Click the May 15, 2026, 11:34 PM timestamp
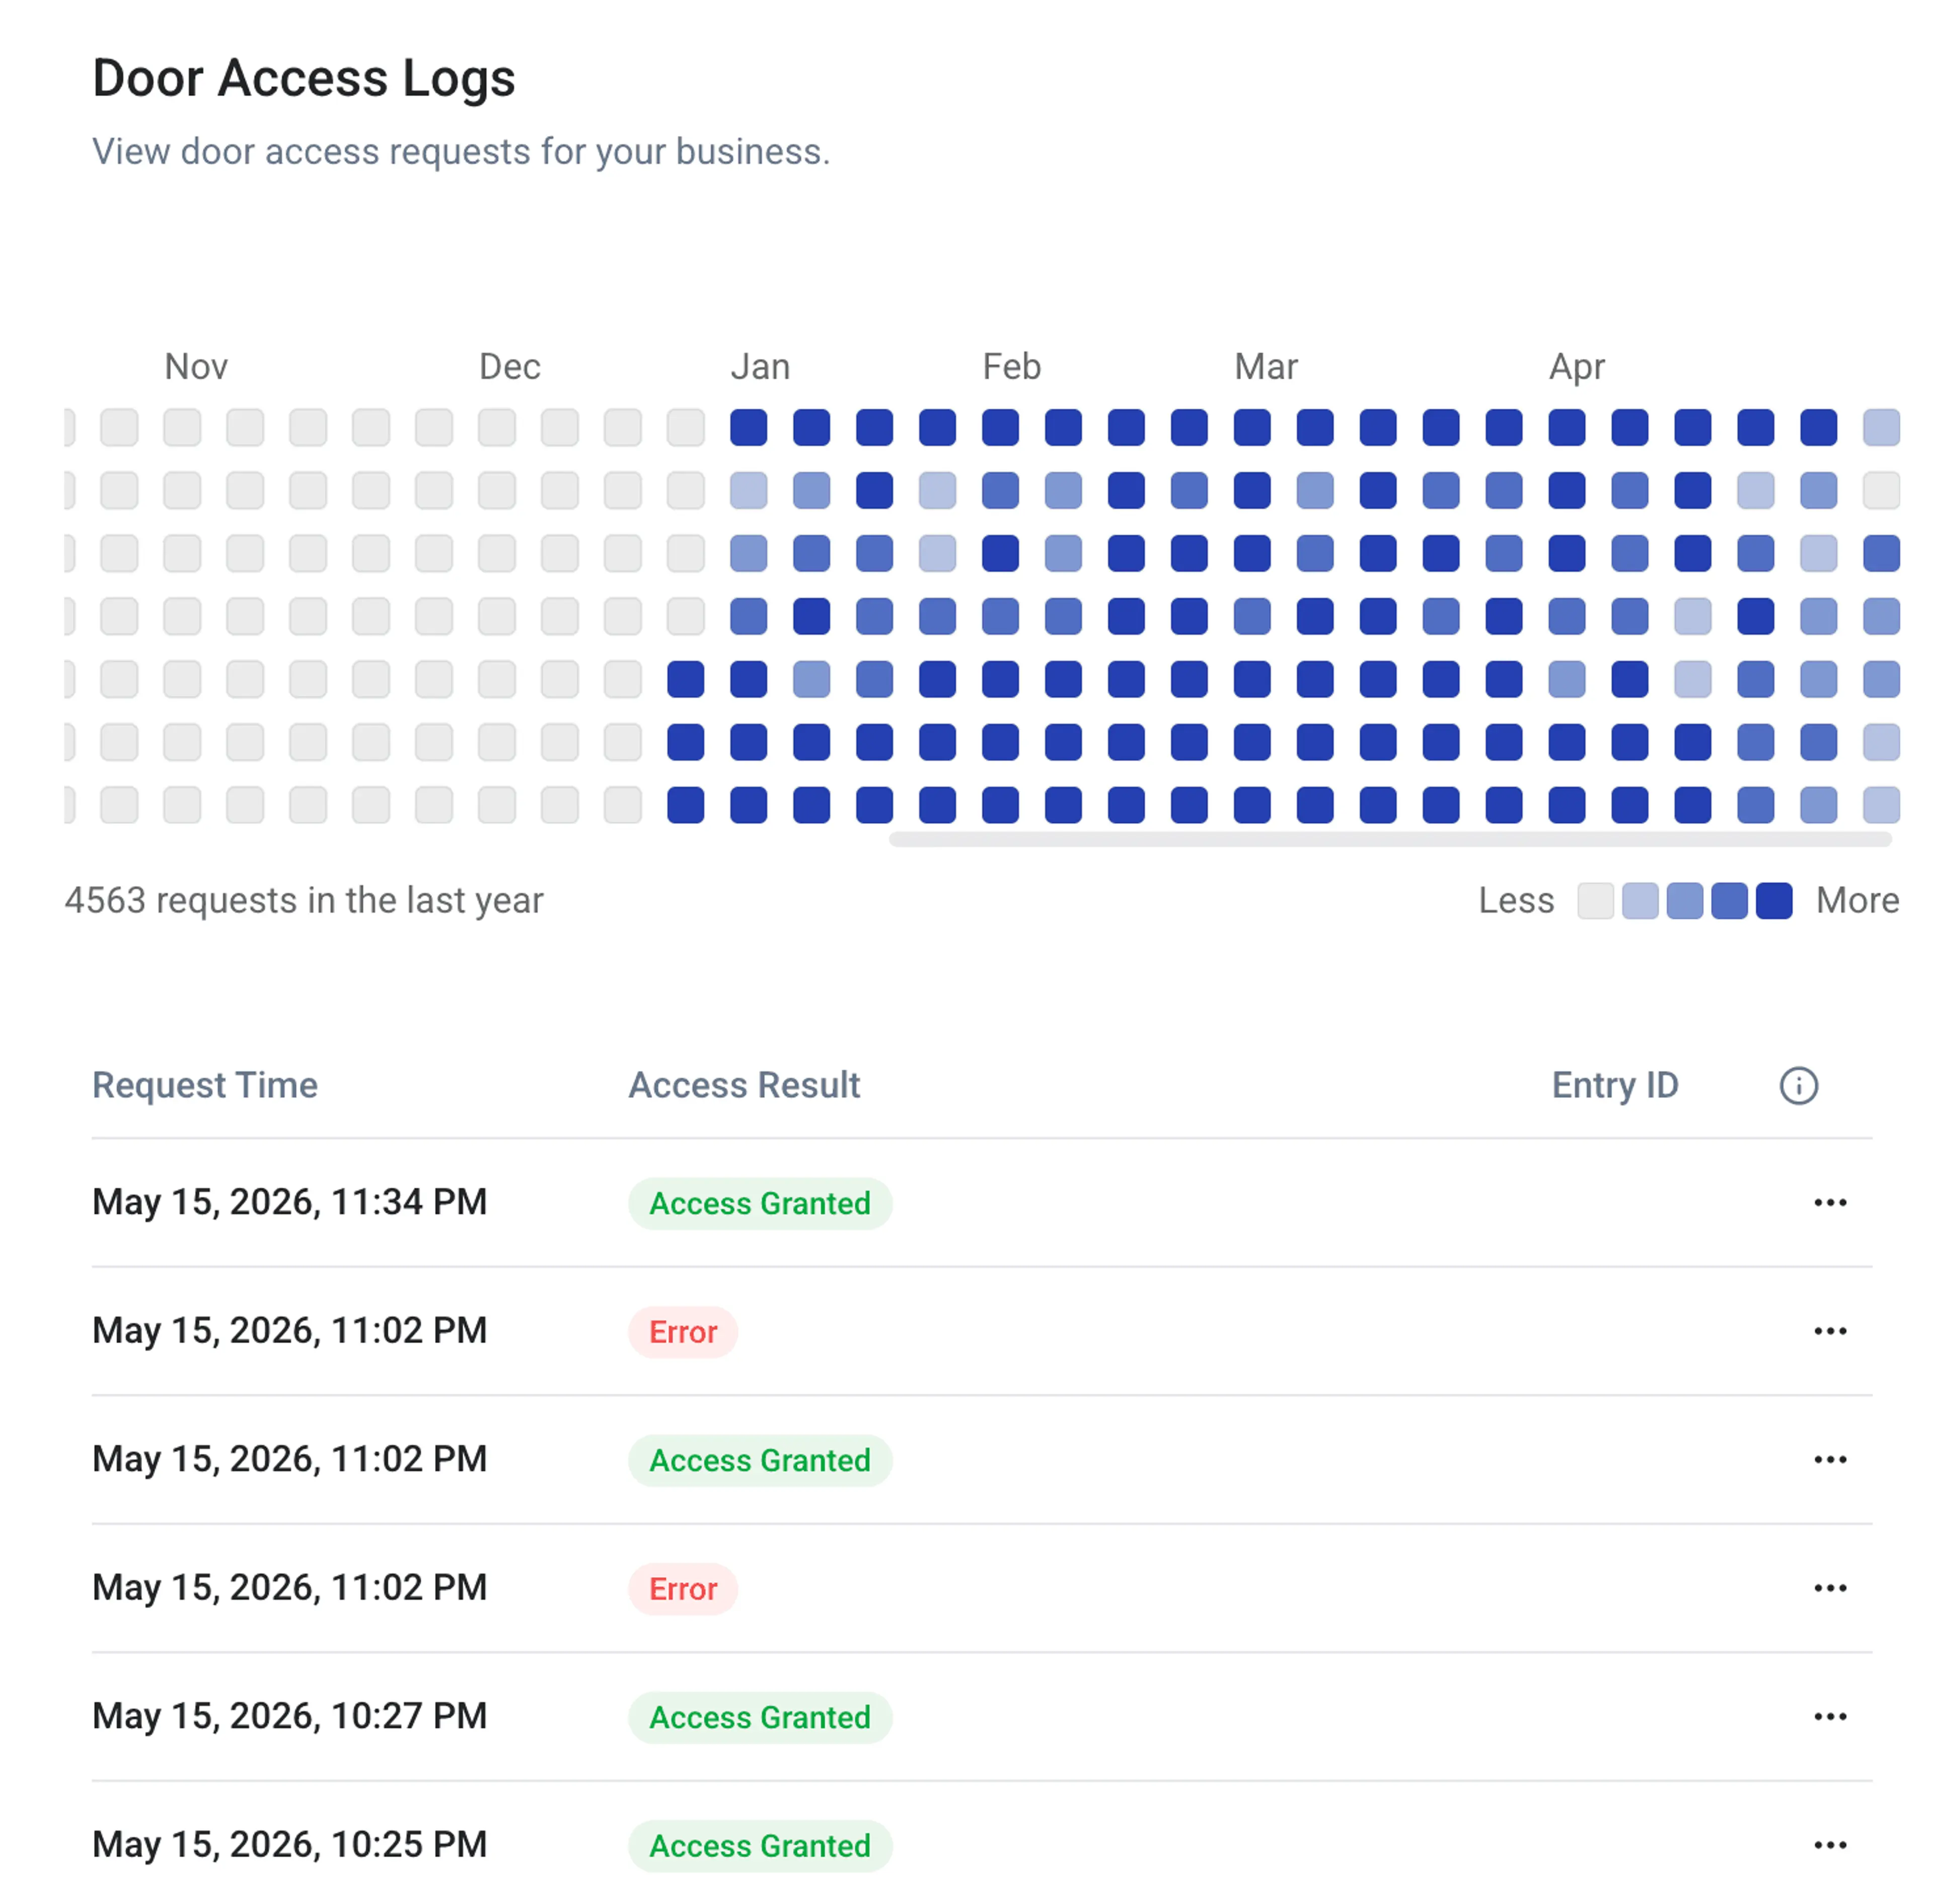This screenshot has width=1933, height=1904. click(289, 1202)
